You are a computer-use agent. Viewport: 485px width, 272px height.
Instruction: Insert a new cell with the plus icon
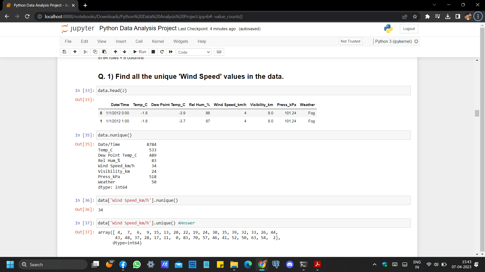pyautogui.click(x=75, y=52)
